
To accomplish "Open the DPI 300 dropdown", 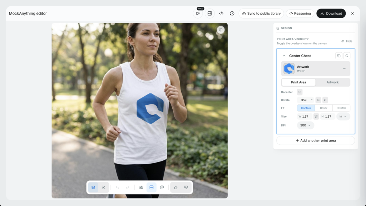I will 306,125.
